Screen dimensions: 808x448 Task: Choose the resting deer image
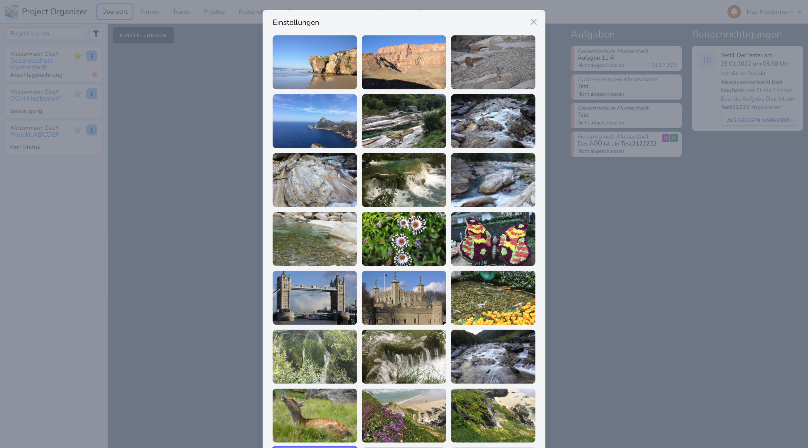click(315, 415)
